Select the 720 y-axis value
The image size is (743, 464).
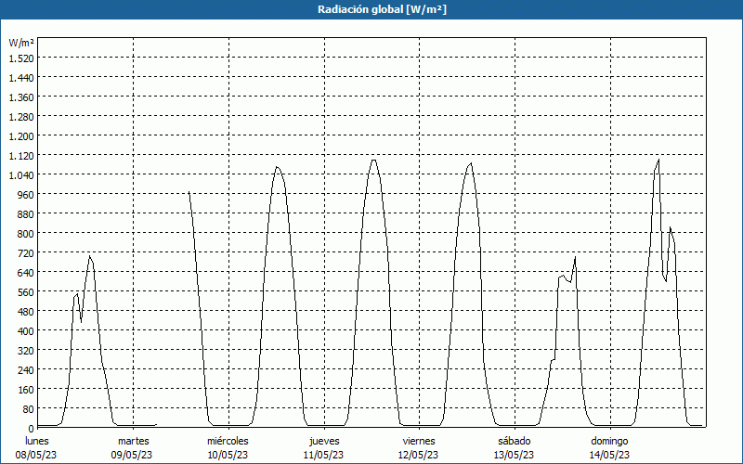click(x=26, y=252)
